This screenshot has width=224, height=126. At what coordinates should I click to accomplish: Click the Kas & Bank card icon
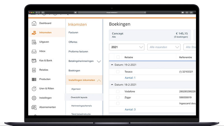coord(34,61)
